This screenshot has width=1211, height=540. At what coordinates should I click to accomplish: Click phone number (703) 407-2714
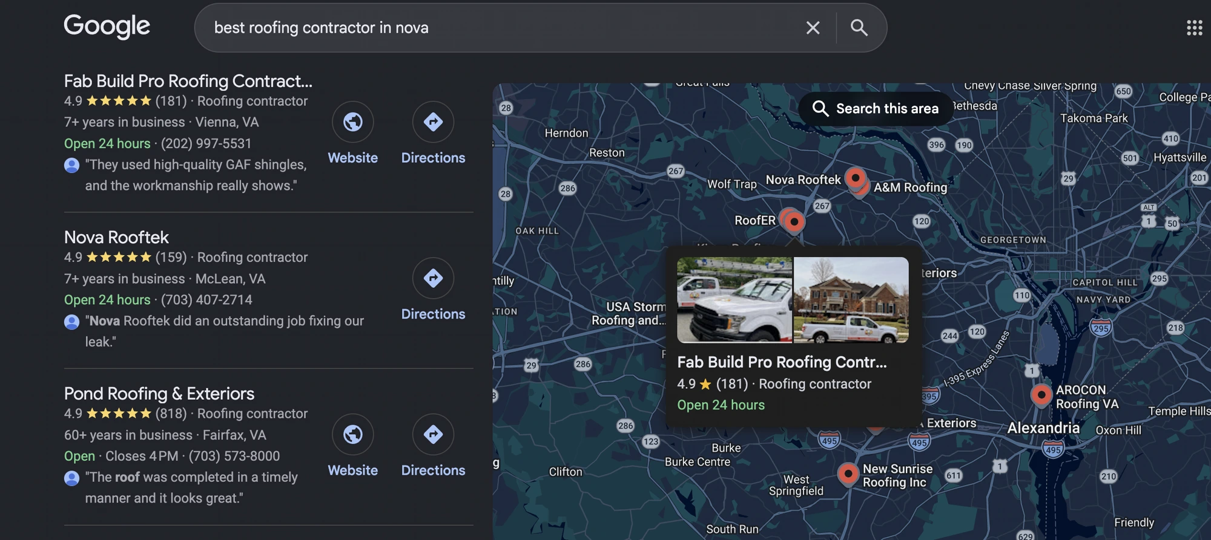206,300
